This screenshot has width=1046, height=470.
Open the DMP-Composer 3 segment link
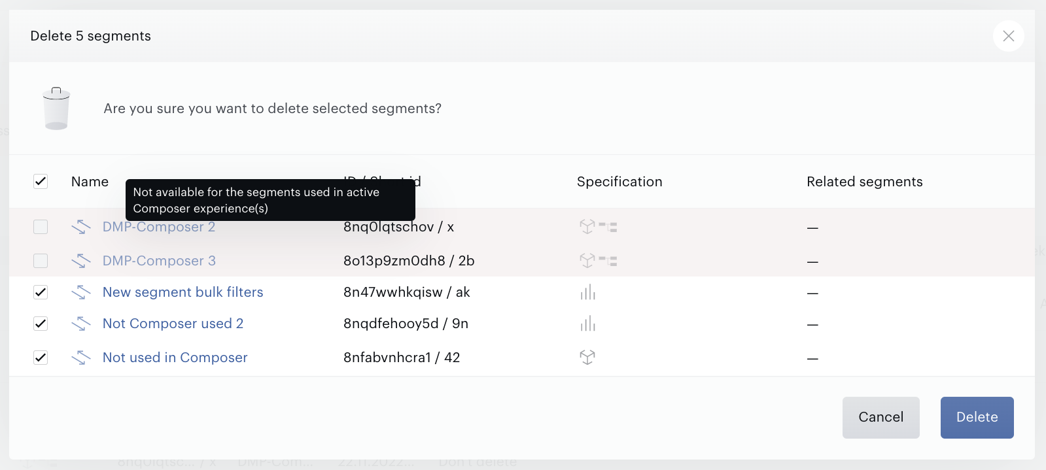tap(159, 261)
